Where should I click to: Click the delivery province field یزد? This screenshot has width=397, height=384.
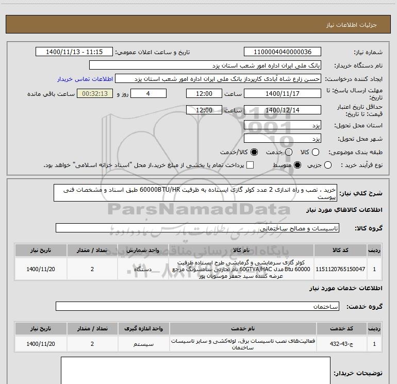point(283,125)
